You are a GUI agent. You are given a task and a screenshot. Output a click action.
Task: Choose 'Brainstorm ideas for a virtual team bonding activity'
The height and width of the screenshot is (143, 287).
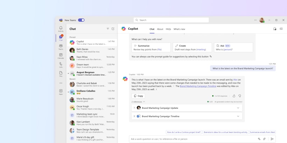point(225,132)
